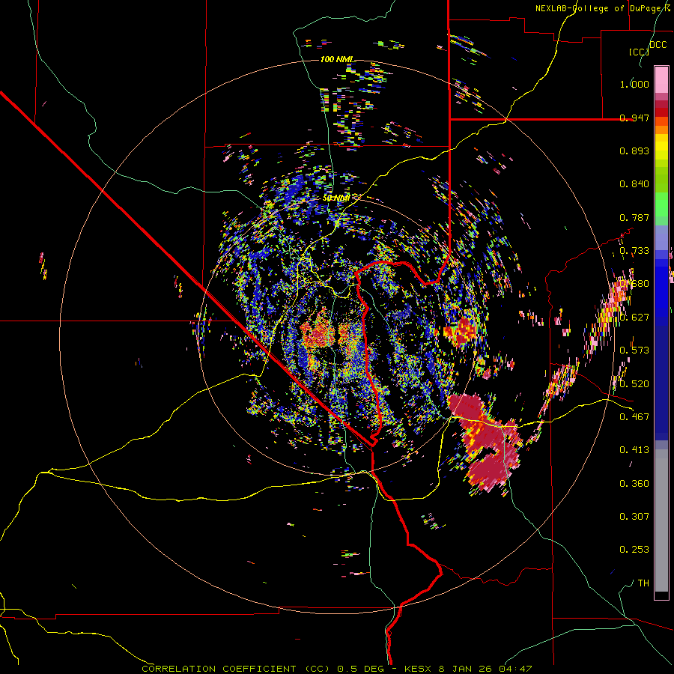Select the 0.627 color scale value
Screen dimensions: 674x674
point(634,318)
